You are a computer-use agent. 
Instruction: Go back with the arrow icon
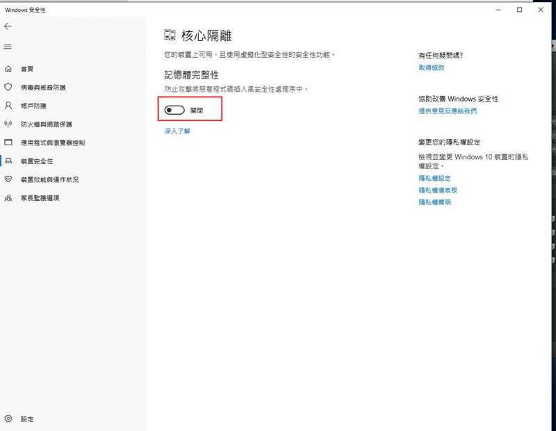(8, 26)
